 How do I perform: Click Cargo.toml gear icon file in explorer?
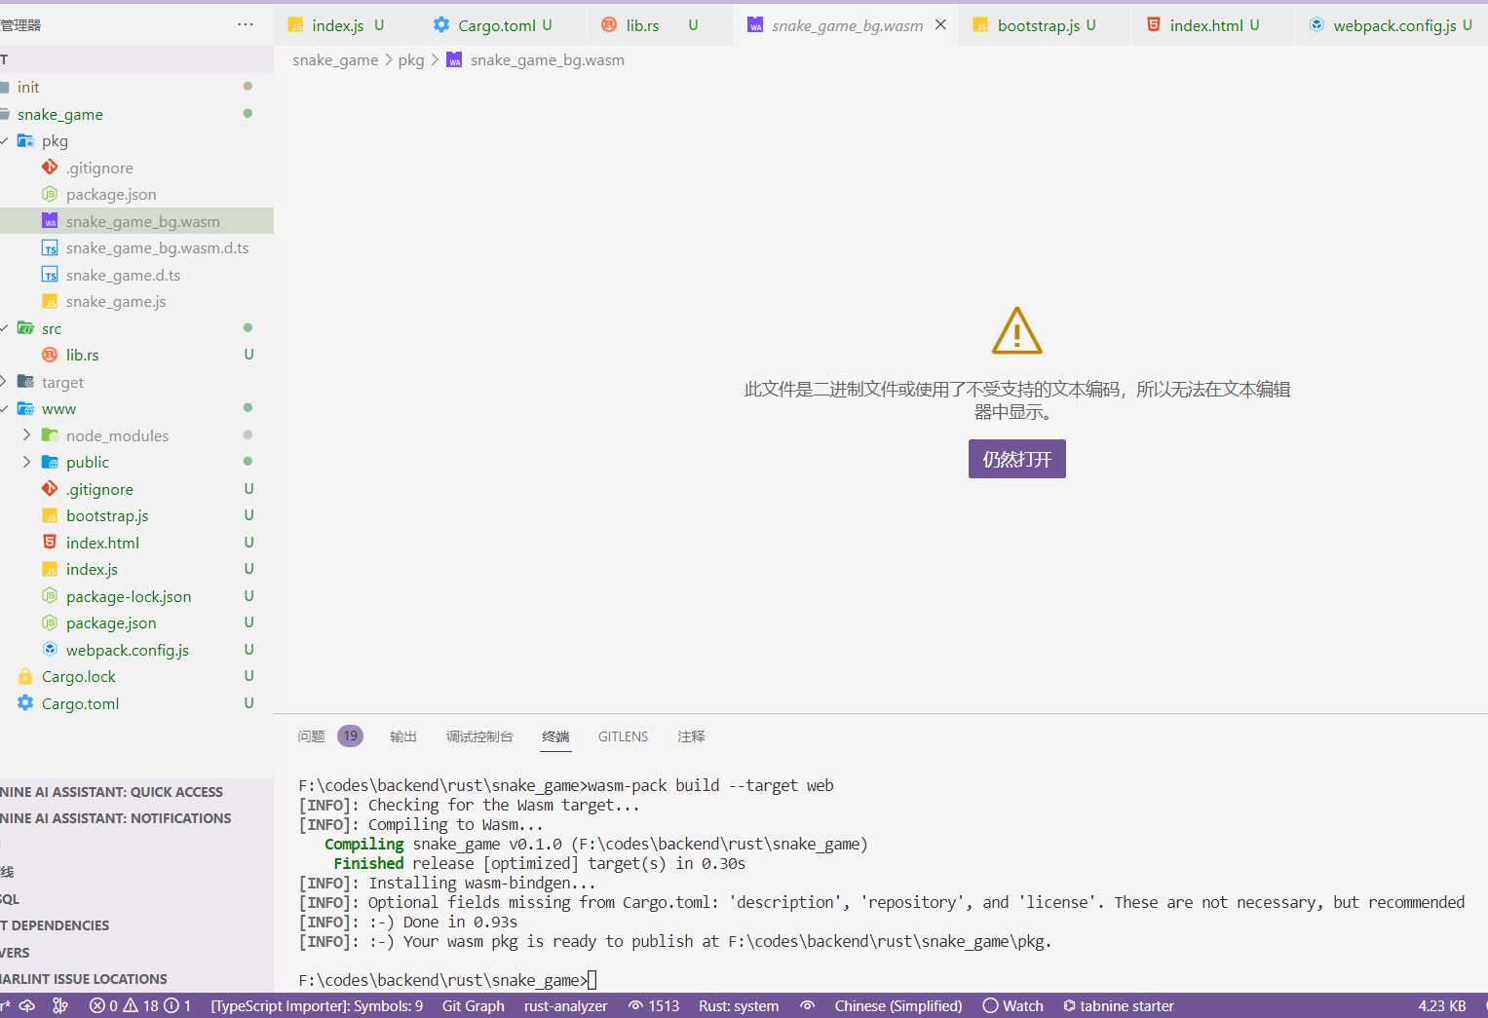click(x=80, y=703)
